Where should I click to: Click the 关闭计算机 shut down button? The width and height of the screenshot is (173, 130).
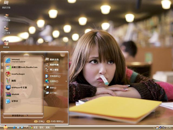point(55,121)
